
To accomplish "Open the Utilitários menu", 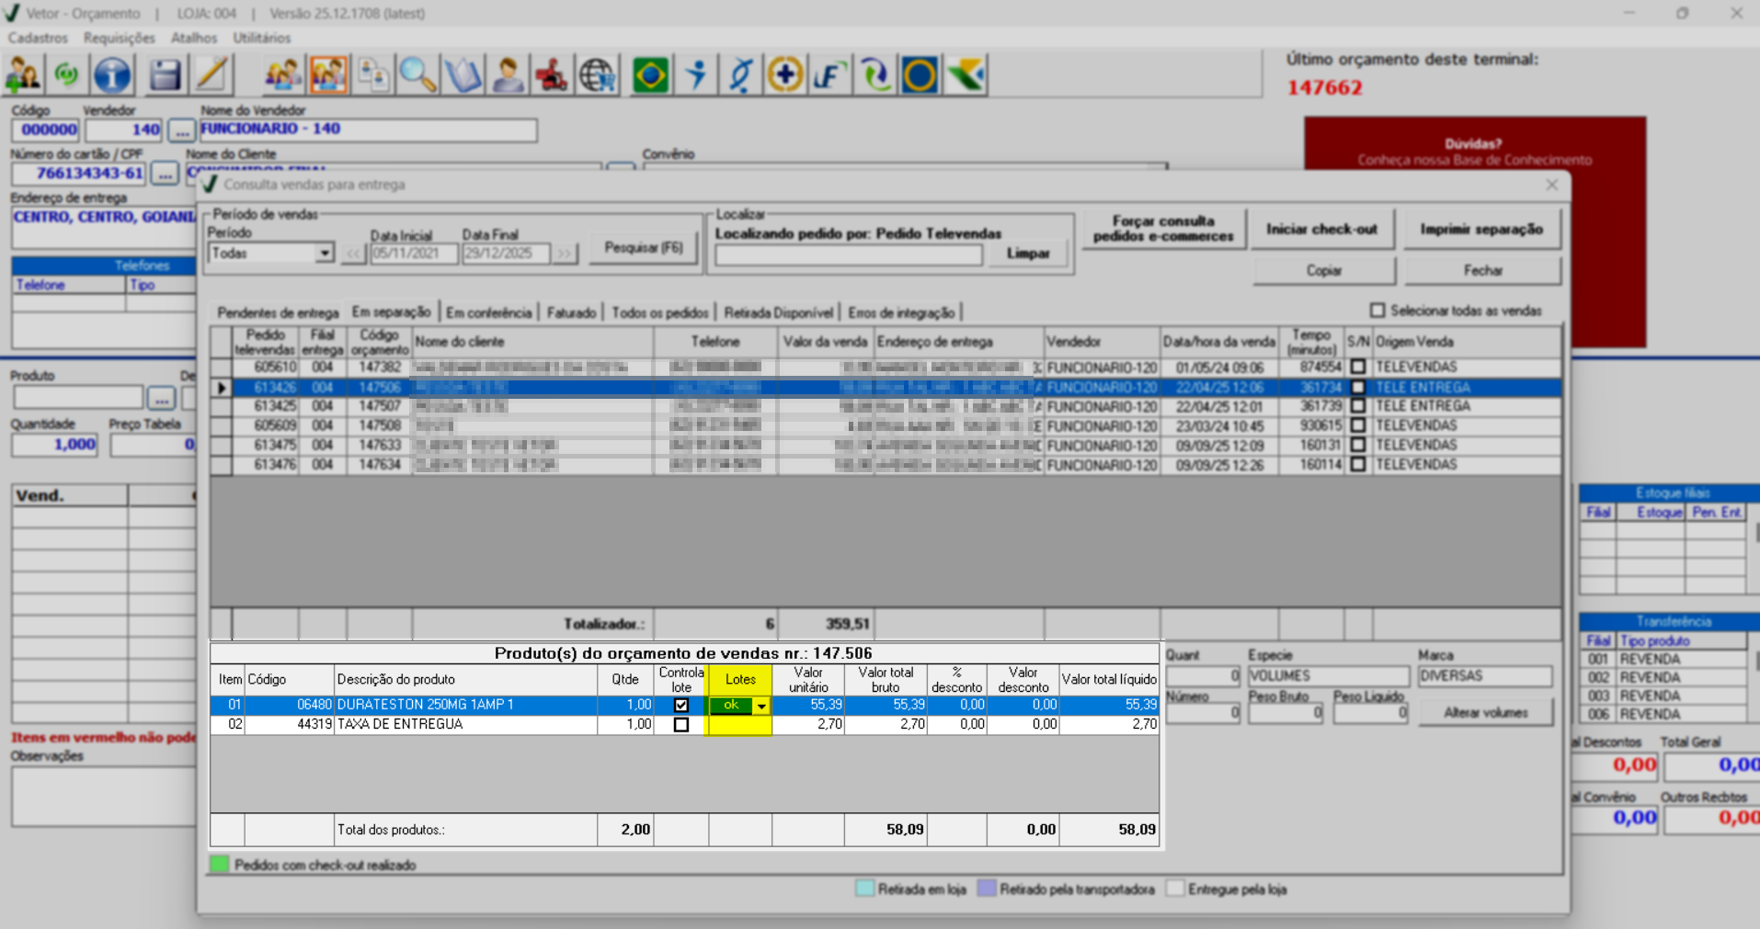I will click(261, 38).
